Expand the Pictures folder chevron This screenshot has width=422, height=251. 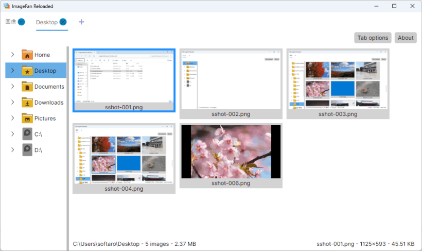pyautogui.click(x=12, y=119)
